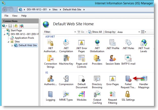Select Start Page in Connections tree
The width and height of the screenshot is (158, 110).
click(x=16, y=30)
